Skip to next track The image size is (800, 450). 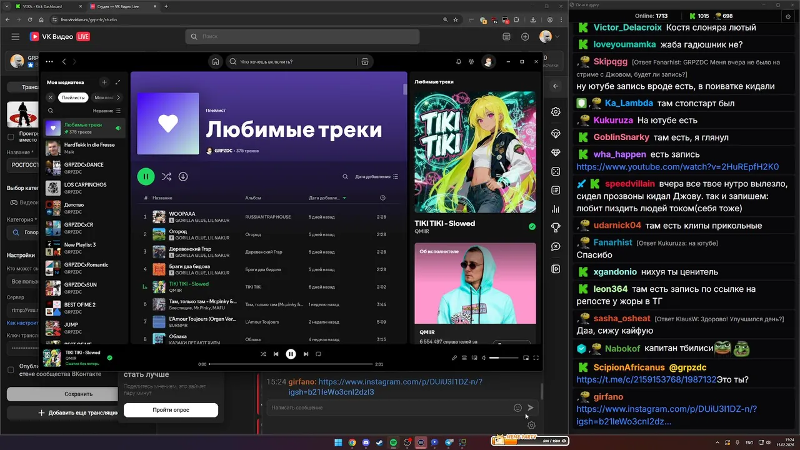coord(306,354)
